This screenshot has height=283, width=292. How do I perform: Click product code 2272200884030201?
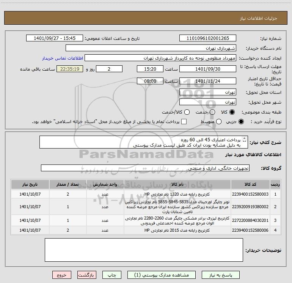pyautogui.click(x=250, y=220)
